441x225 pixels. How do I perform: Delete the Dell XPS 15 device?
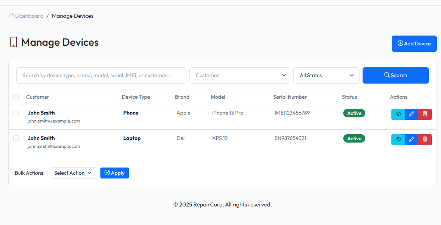425,140
